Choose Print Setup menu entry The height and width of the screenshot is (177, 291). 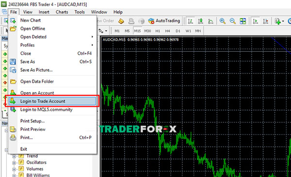tap(52, 121)
